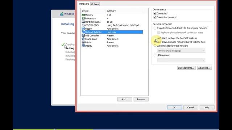Click the 4 GB memory summary
Image resolution: width=232 pixels, height=130 pixels.
(x=109, y=15)
